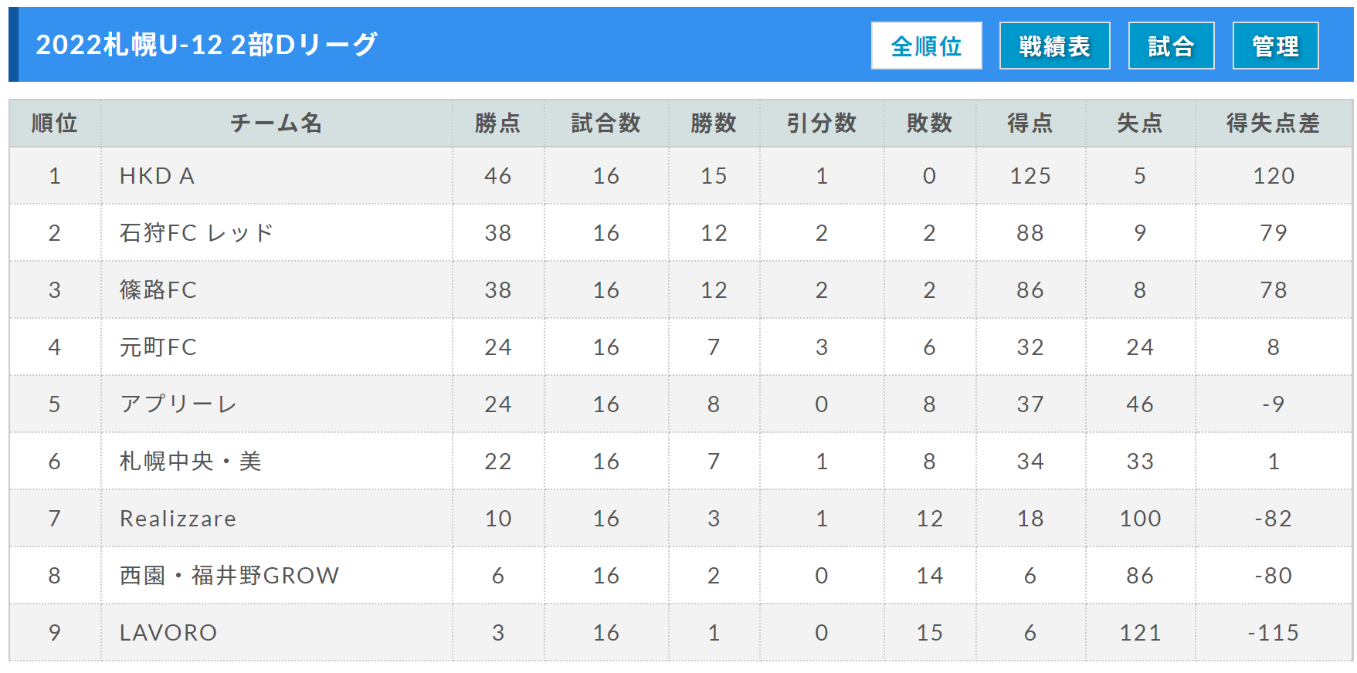Select the league title 2022札幌U-12 2部Dリーグ
Viewport: 1357px width, 673px height.
pos(206,45)
